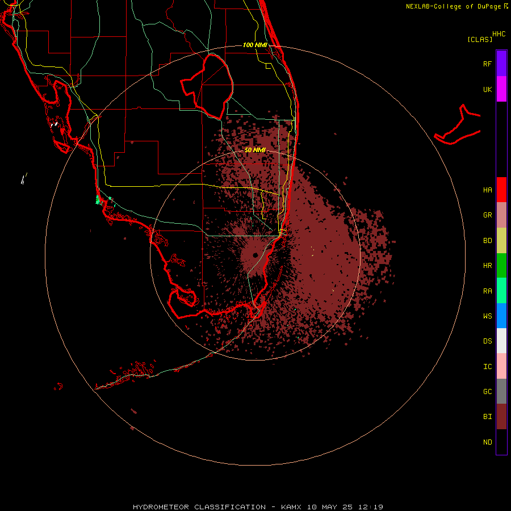Viewport: 511px width, 511px height.
Task: Click the WS blue legend swatch
Action: click(501, 316)
